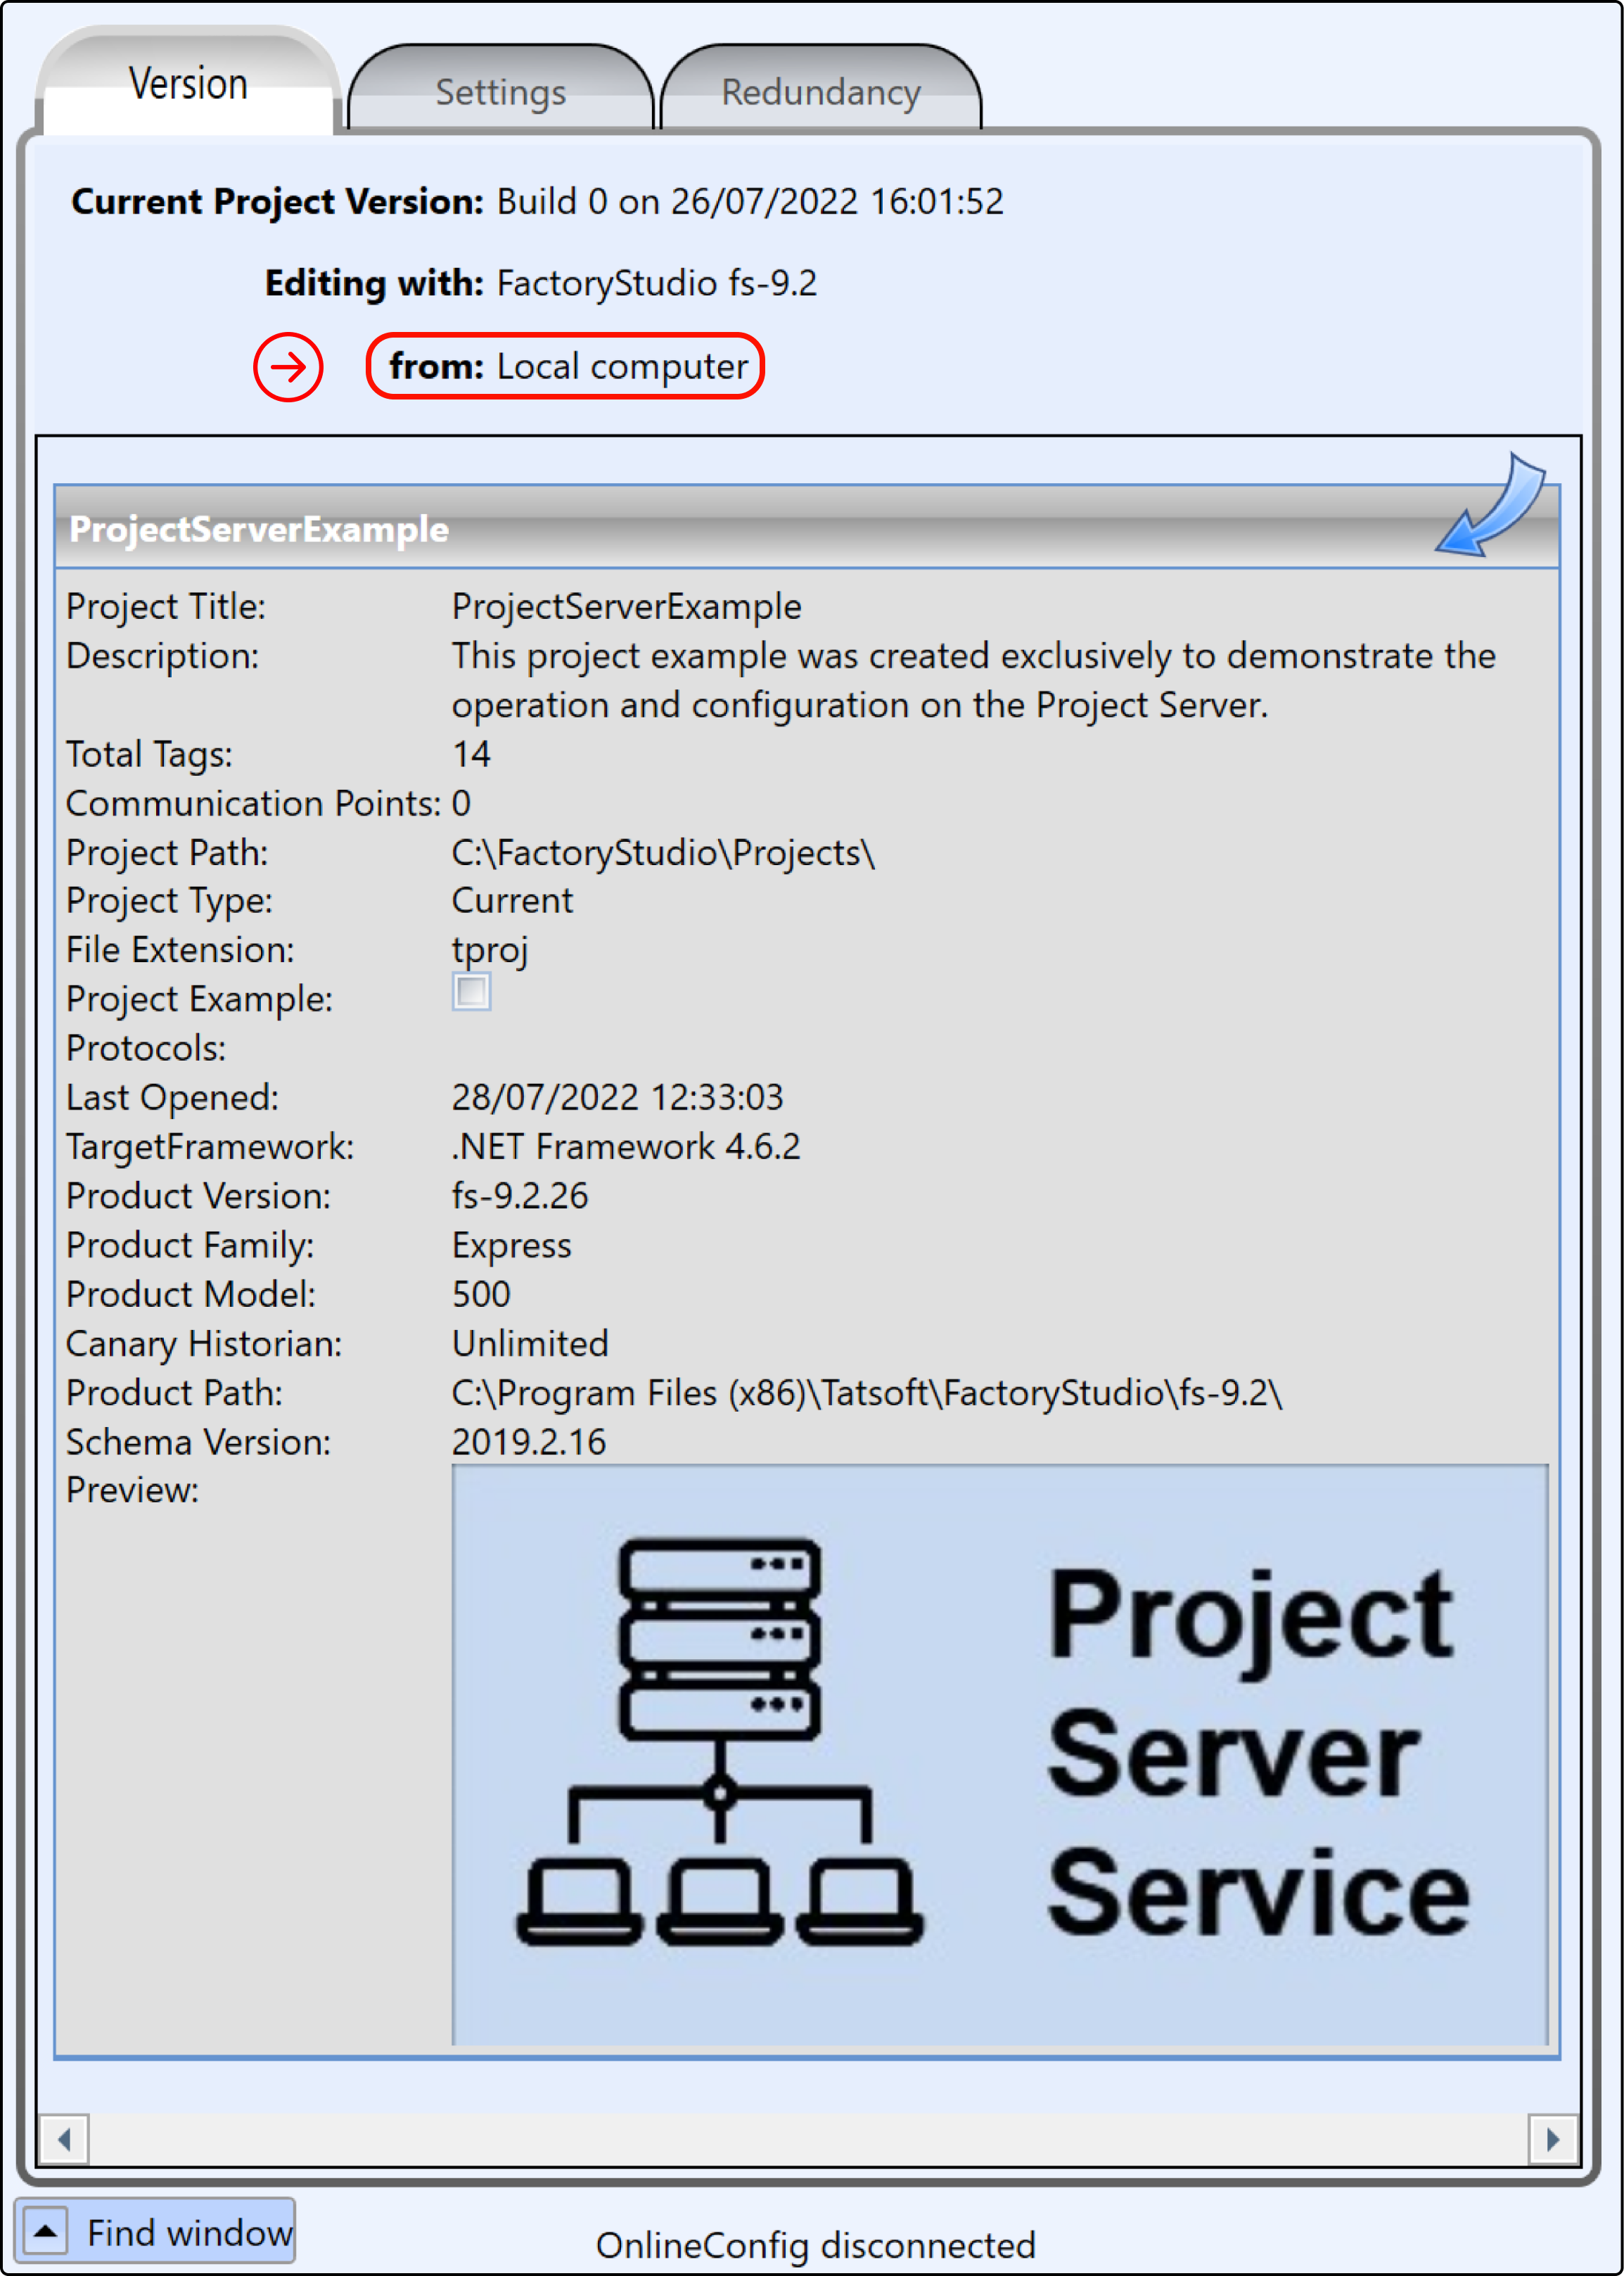The height and width of the screenshot is (2276, 1624).
Task: Switch to the Version tab
Action: point(188,82)
